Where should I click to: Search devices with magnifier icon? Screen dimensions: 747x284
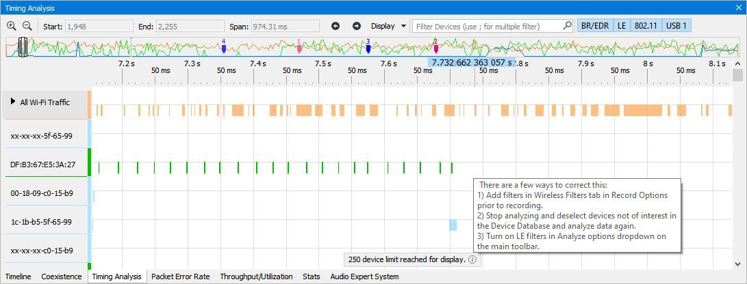[567, 26]
